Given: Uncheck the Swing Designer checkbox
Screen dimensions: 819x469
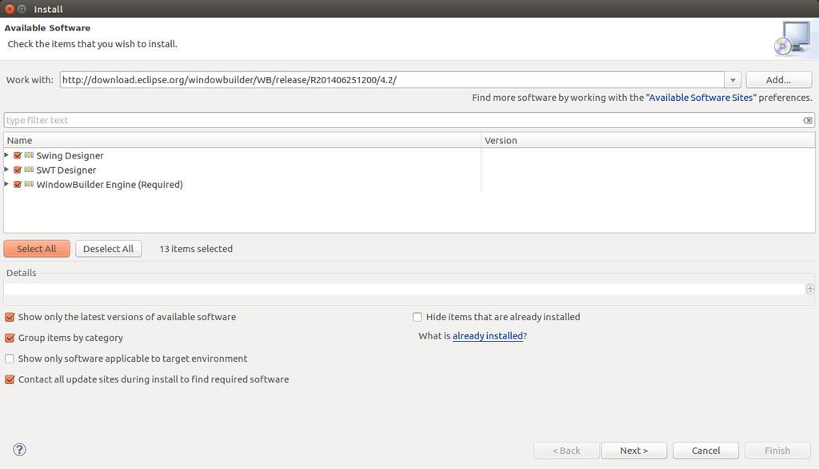Looking at the screenshot, I should pyautogui.click(x=18, y=155).
